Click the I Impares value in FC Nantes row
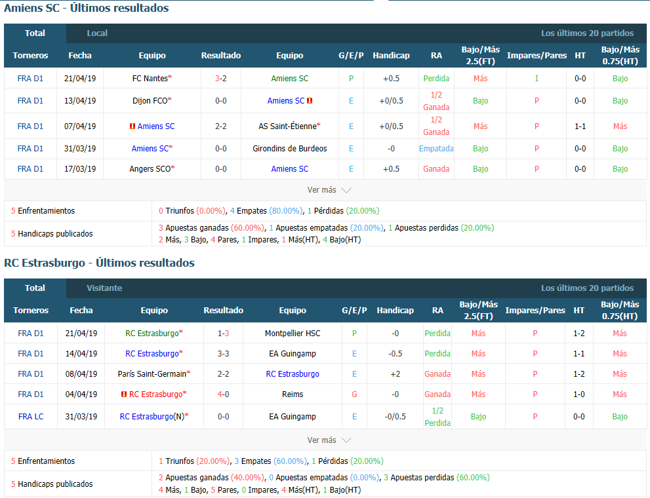Image resolution: width=650 pixels, height=498 pixels. 537,78
